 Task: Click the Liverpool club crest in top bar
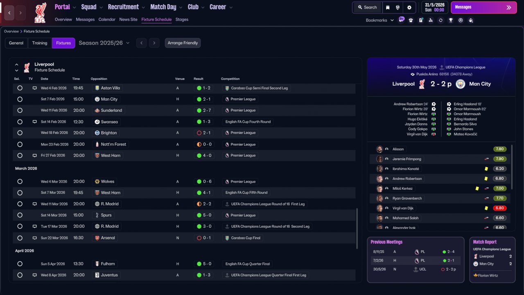[40, 12]
